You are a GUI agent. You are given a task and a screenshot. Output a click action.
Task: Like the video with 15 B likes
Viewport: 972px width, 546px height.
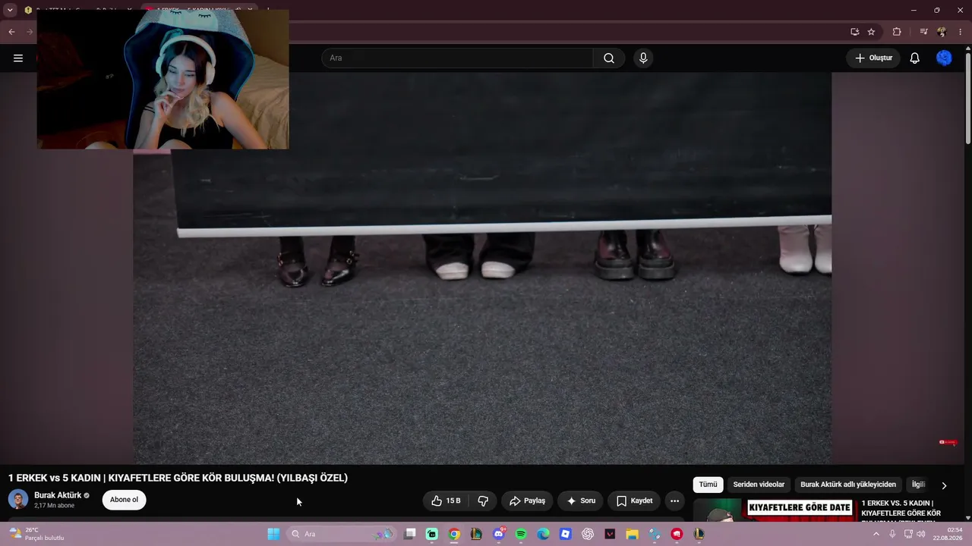(x=446, y=500)
